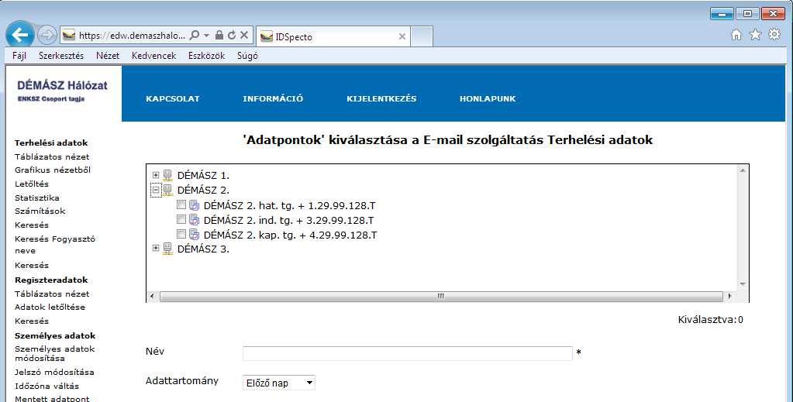Image resolution: width=793 pixels, height=402 pixels.
Task: Open the Szerkesztés menu
Action: click(61, 56)
